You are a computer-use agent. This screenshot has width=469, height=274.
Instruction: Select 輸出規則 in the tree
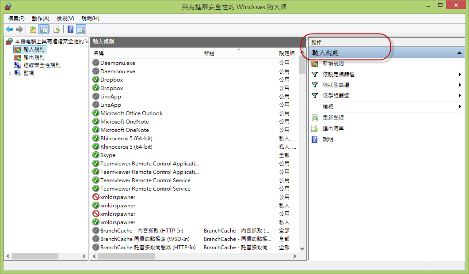(x=34, y=57)
